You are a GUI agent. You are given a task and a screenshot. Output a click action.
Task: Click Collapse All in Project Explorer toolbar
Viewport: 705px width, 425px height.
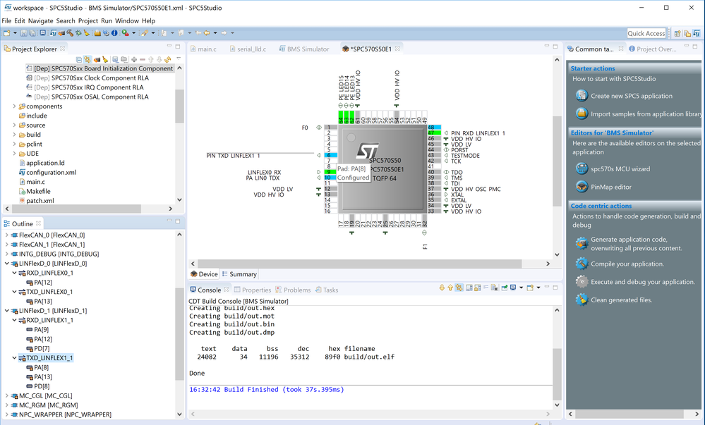(79, 59)
